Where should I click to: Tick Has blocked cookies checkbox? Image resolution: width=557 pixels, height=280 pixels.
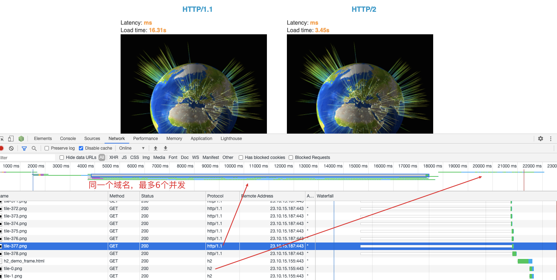click(241, 157)
